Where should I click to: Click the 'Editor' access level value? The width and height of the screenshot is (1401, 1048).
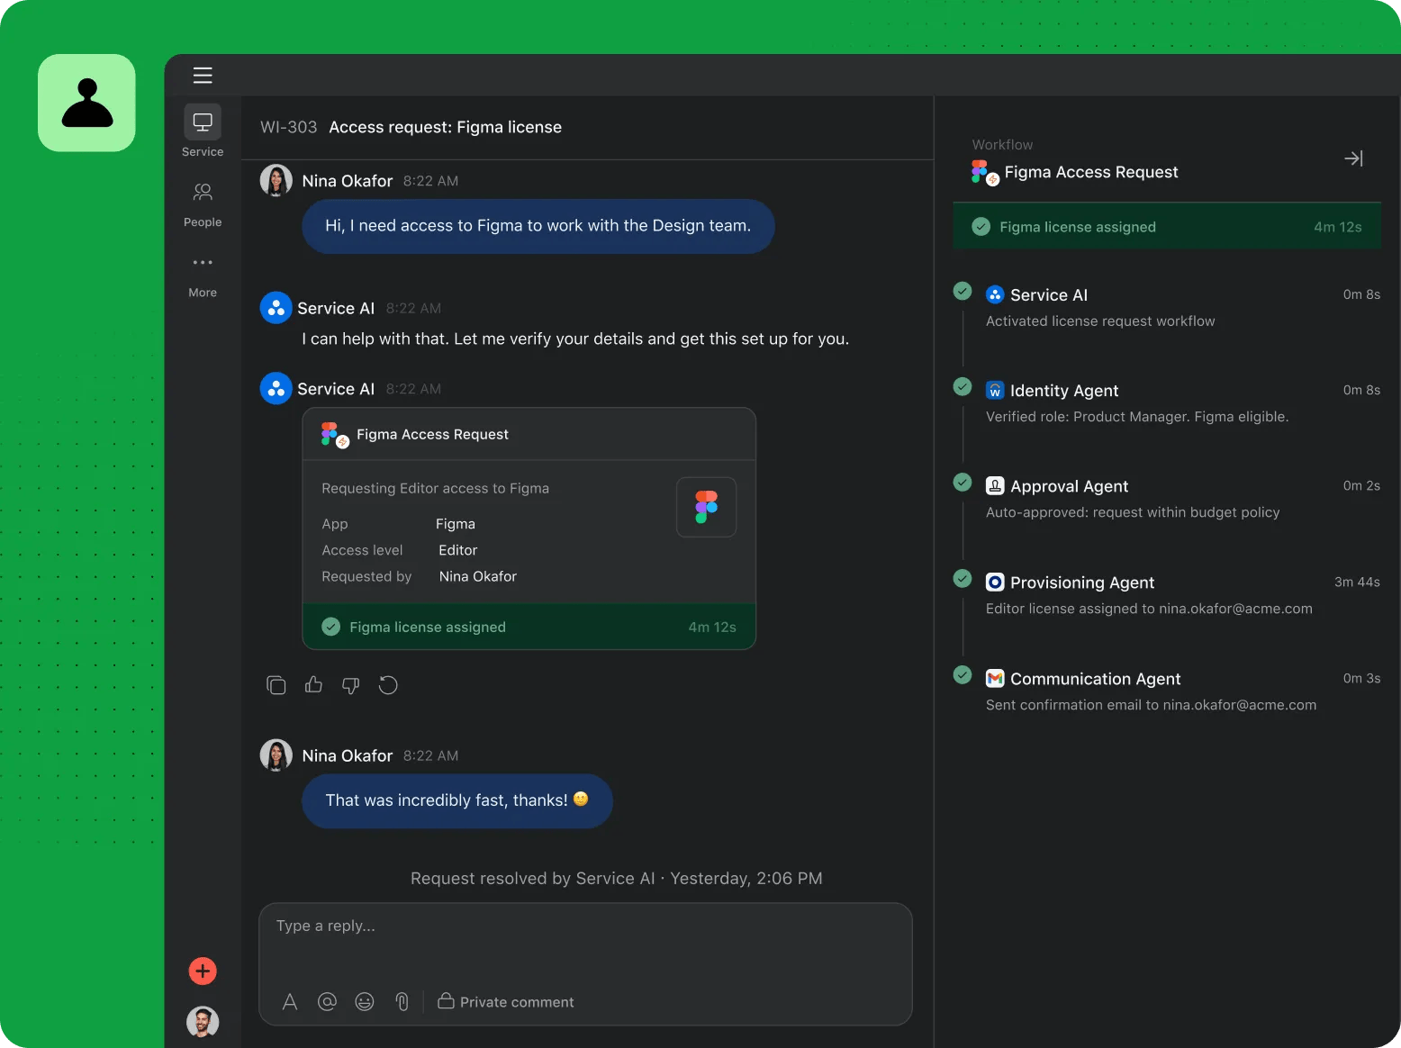[458, 550]
